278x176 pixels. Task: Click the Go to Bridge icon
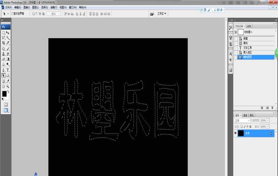click(152, 14)
